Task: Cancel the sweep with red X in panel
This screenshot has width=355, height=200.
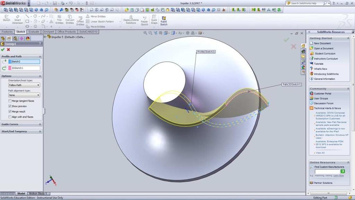Action: [x=8, y=49]
